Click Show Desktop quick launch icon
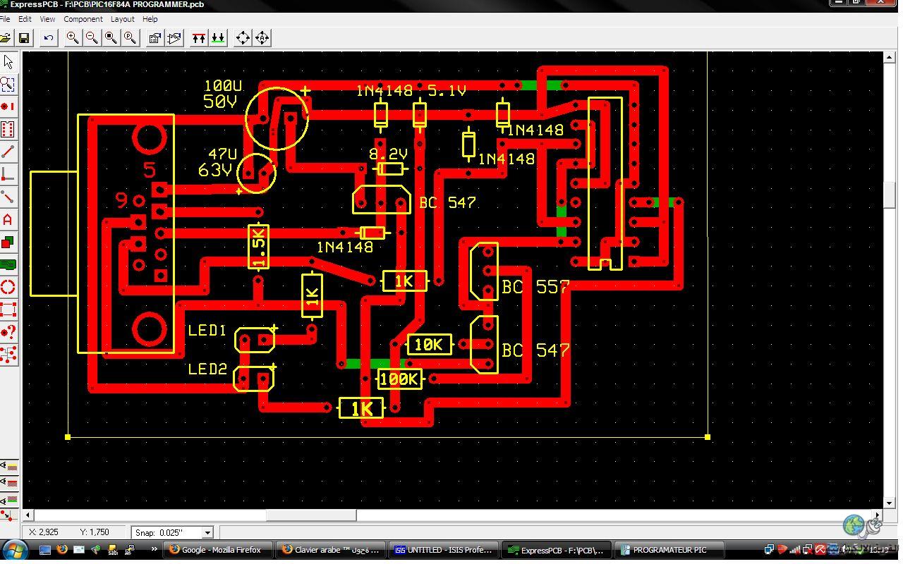Viewport: 903px width, 564px height. coord(45,550)
